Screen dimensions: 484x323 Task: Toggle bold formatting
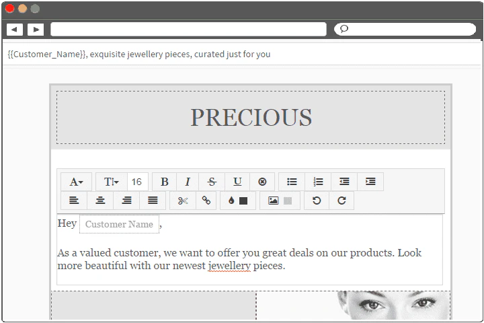tap(165, 182)
